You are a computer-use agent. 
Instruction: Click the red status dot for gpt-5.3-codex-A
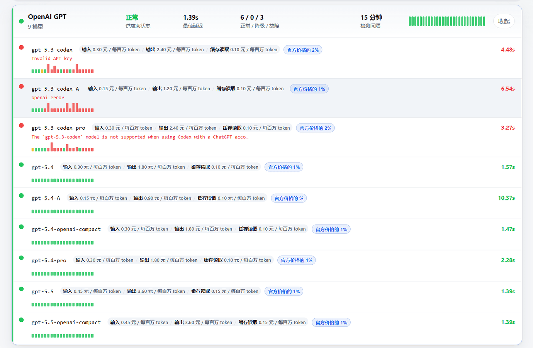tap(21, 86)
